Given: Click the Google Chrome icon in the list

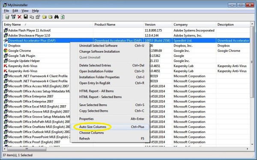Looking at the screenshot, I should click(6, 50).
